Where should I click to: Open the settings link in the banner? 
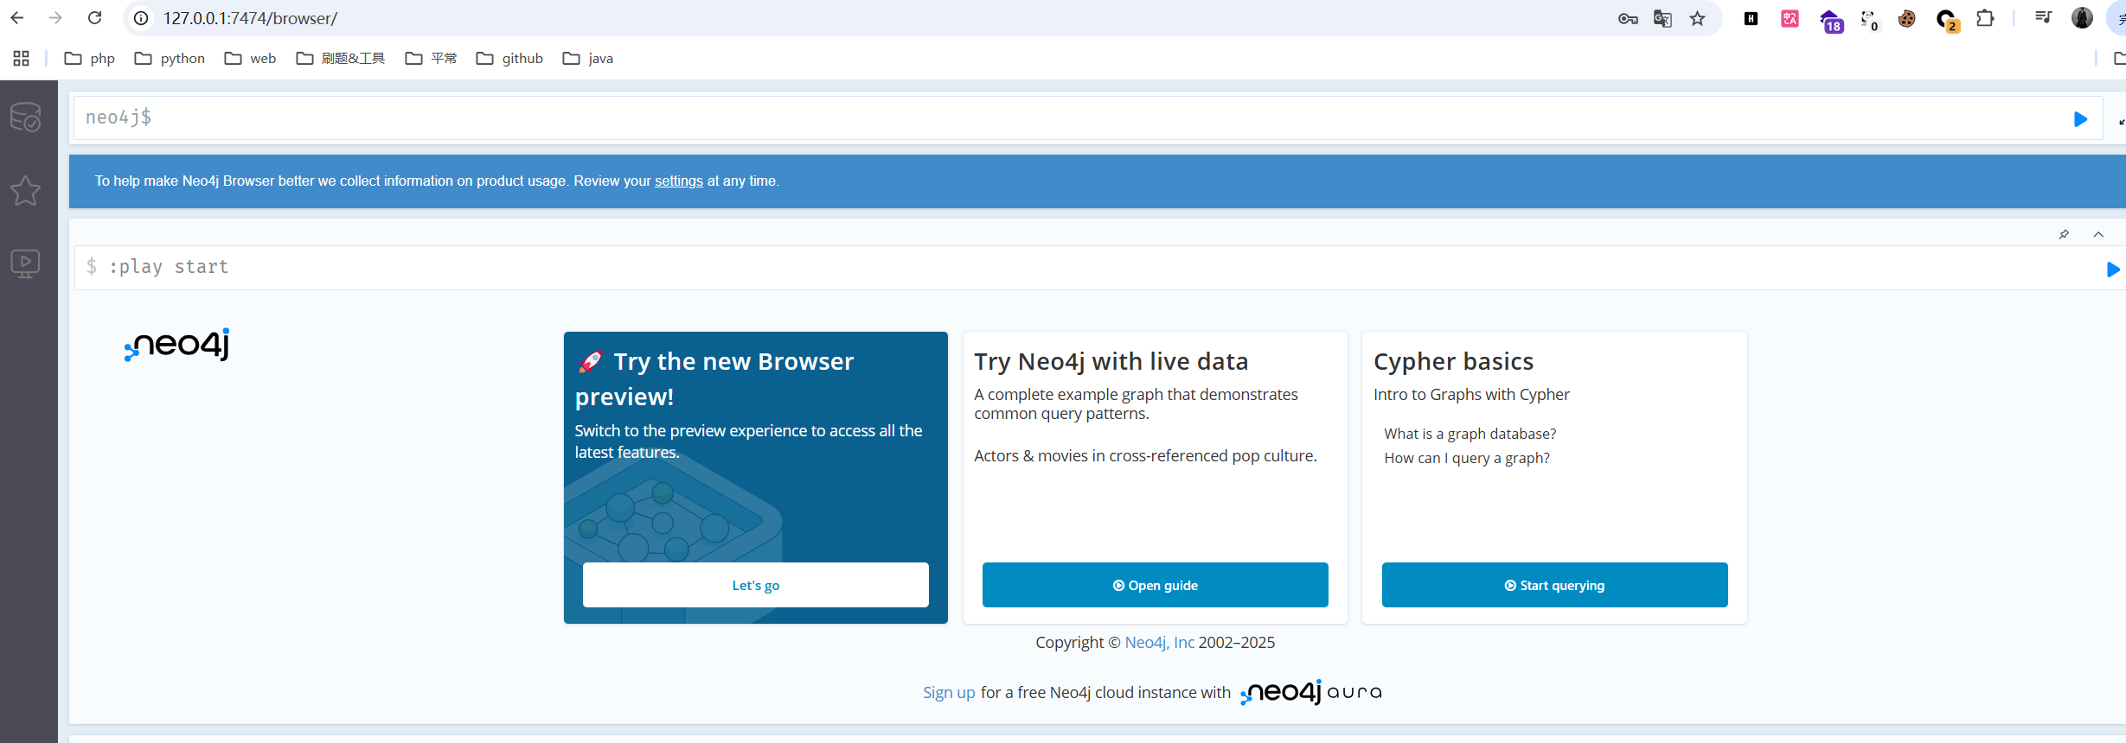678,181
